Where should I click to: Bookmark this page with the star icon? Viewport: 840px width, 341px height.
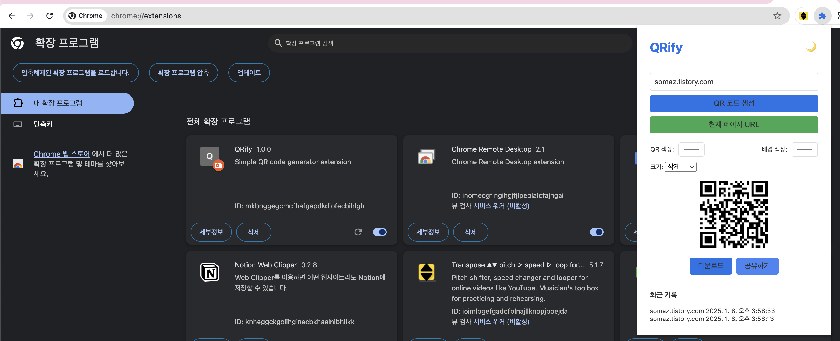click(x=777, y=16)
